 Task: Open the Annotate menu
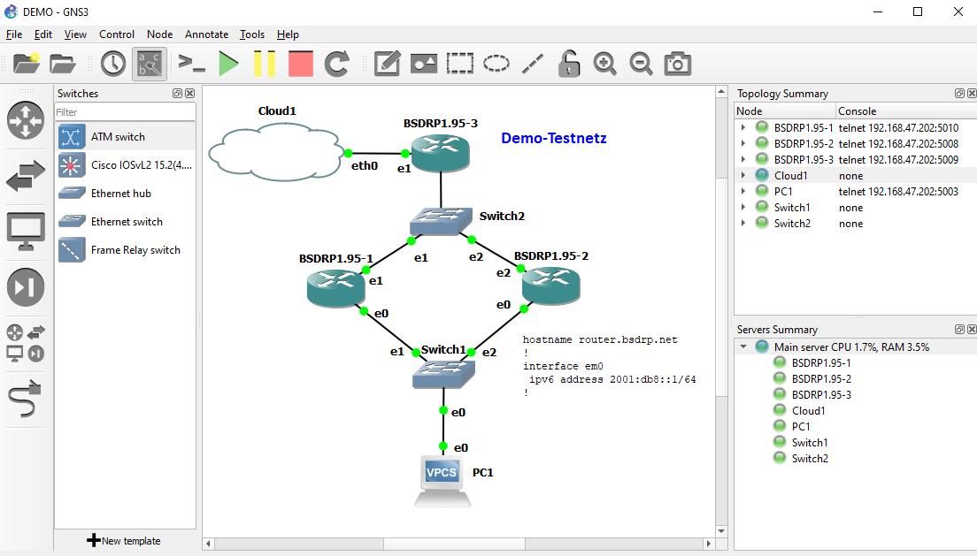point(206,34)
